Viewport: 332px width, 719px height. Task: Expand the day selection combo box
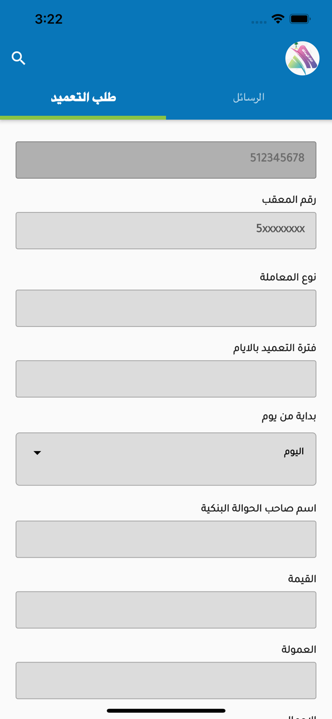[166, 458]
